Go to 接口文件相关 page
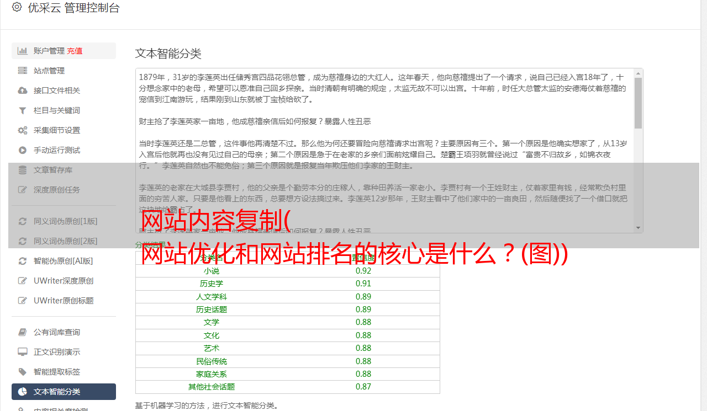This screenshot has height=411, width=707. [x=64, y=90]
